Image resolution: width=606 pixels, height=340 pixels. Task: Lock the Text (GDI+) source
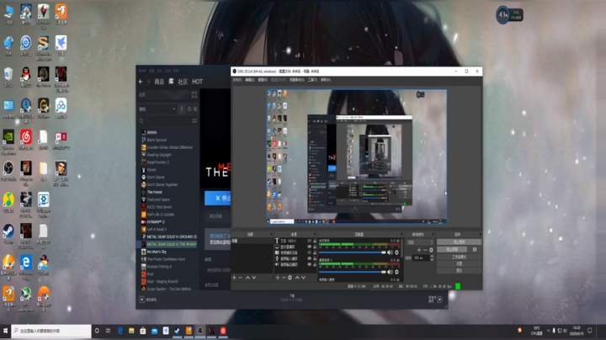314,241
